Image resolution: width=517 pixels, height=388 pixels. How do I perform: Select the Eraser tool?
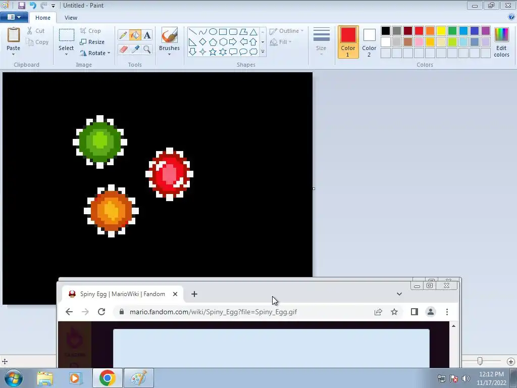(123, 49)
